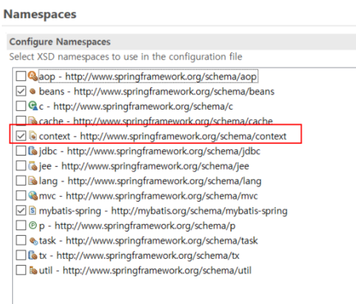Select the jdbc schema URL text

click(x=163, y=151)
